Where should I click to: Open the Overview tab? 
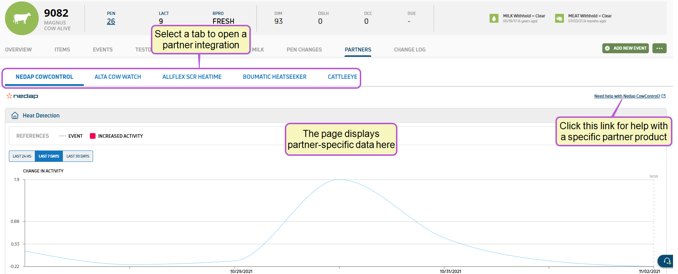click(x=18, y=50)
